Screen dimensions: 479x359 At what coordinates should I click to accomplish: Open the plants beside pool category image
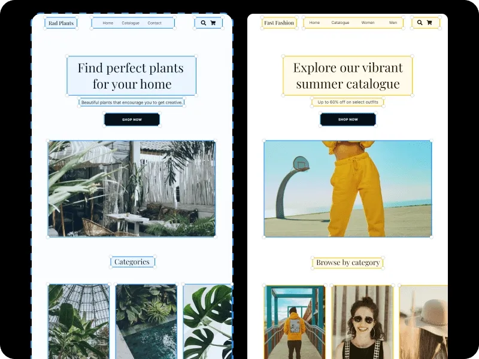146,321
